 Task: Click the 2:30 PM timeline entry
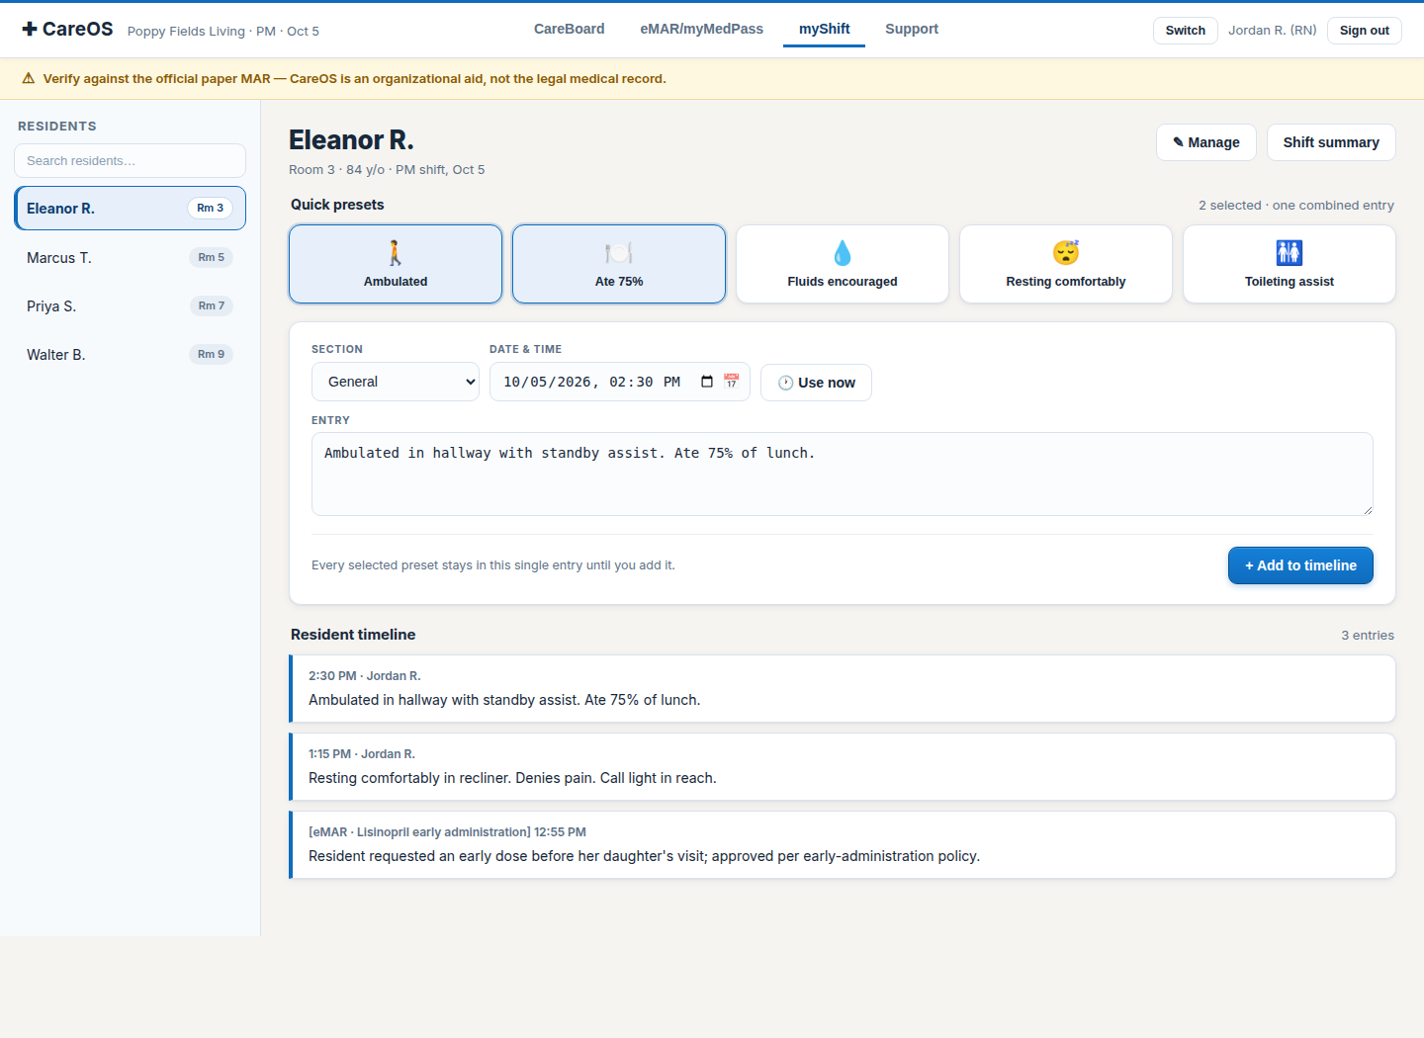pyautogui.click(x=843, y=689)
